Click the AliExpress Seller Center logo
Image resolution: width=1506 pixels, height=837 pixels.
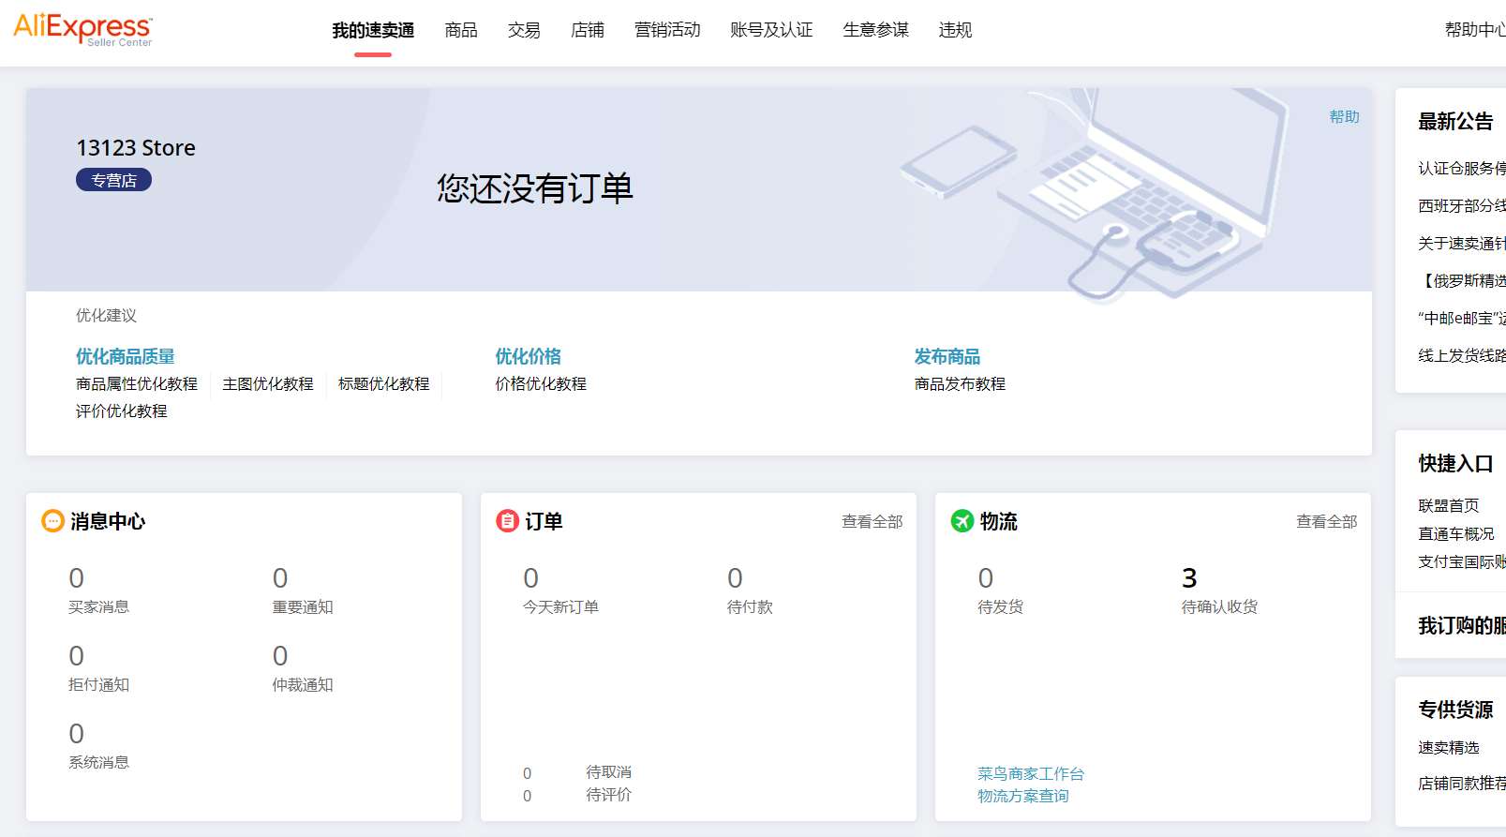tap(82, 30)
